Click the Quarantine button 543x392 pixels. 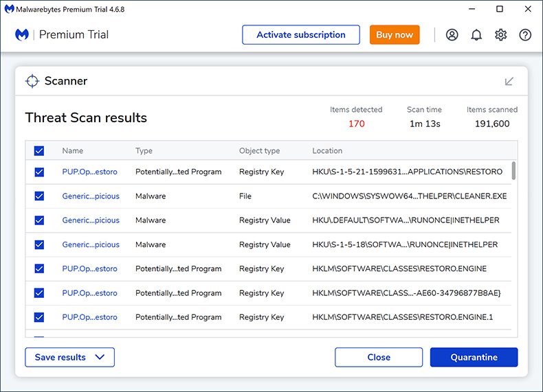pyautogui.click(x=474, y=357)
